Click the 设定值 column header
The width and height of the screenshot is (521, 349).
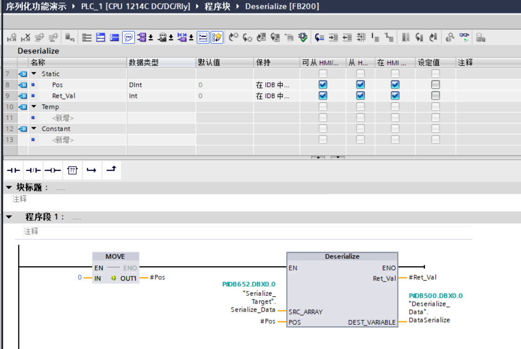coord(435,62)
